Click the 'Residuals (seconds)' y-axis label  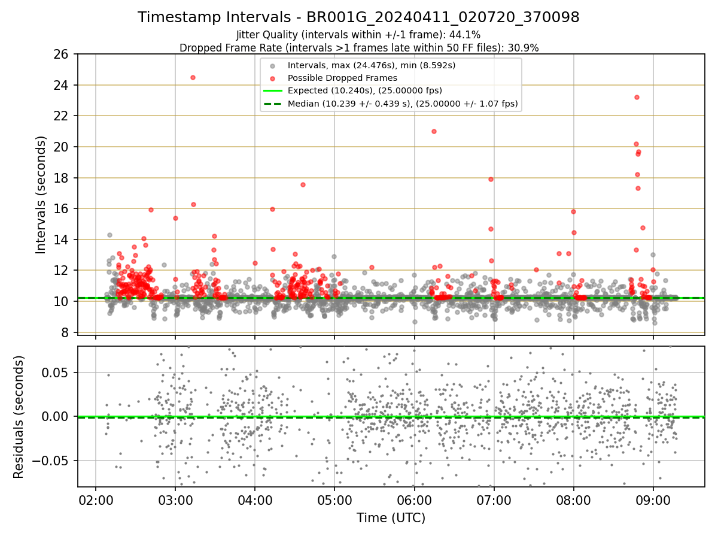tap(19, 417)
